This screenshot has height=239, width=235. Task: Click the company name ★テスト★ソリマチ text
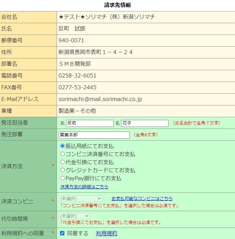click(107, 17)
